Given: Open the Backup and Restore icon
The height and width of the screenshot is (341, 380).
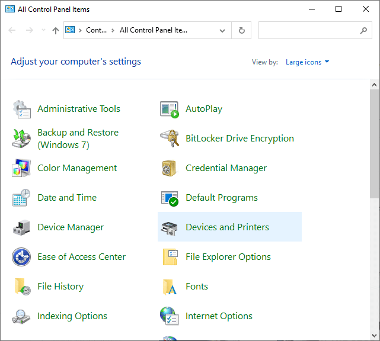Looking at the screenshot, I should coord(21,139).
